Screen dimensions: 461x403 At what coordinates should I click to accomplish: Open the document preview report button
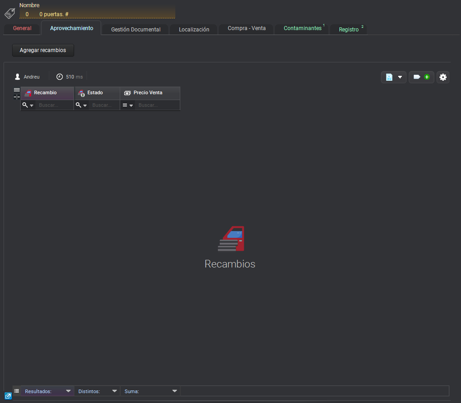point(393,77)
